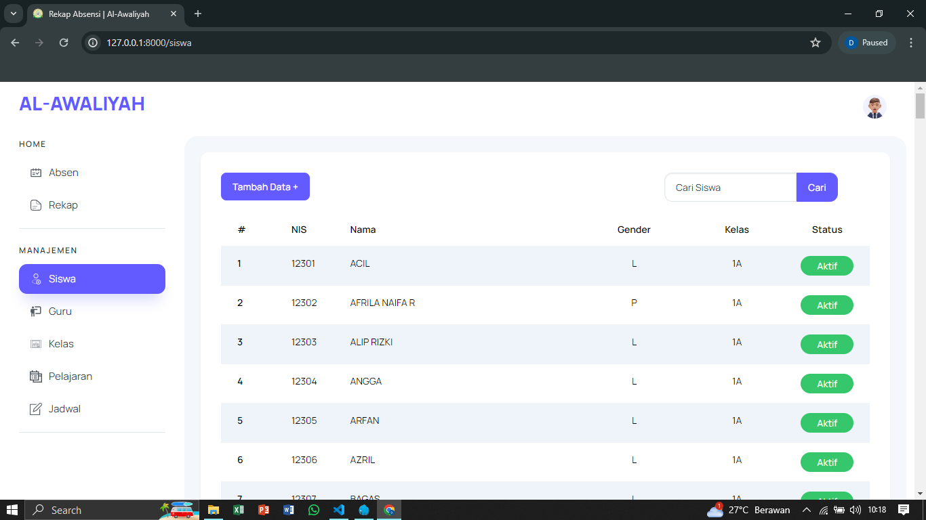Click the page vertical scrollbar
The width and height of the screenshot is (926, 520).
[920, 107]
